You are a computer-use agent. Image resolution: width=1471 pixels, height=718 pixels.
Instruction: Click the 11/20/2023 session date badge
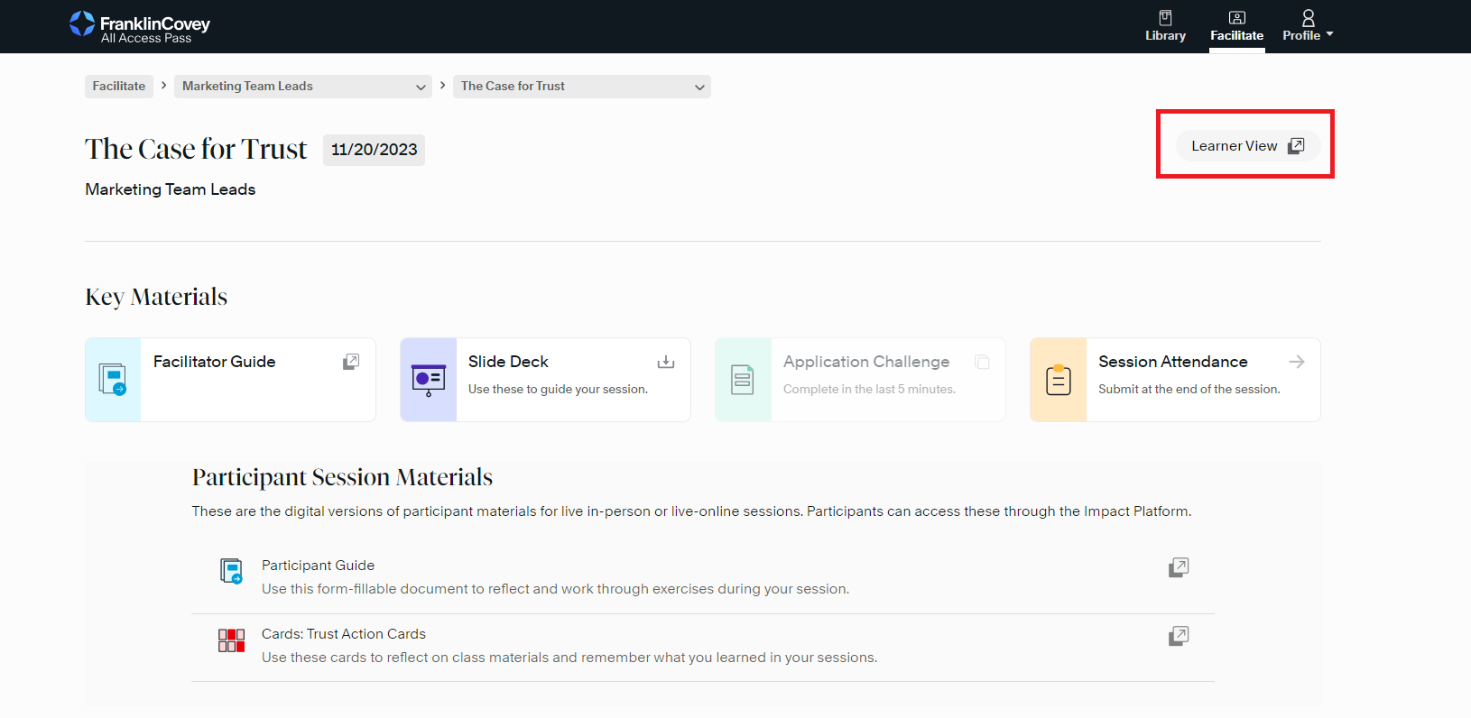(x=374, y=150)
